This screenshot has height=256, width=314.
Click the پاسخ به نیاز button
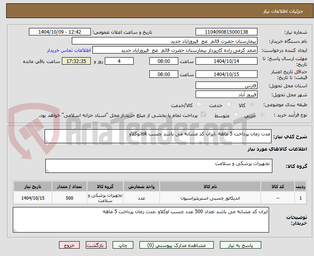[240, 245]
